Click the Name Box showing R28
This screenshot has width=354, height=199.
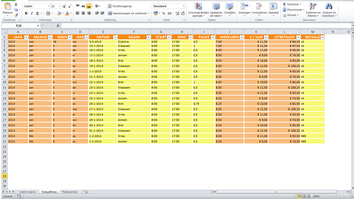pos(18,26)
